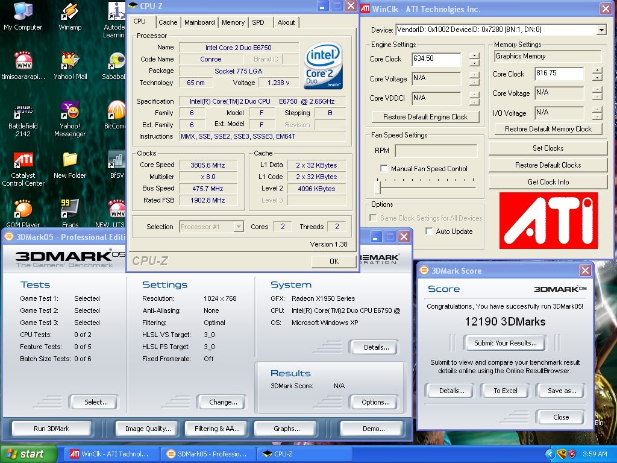
Task: Click the ATI icon in the WinClk title bar
Action: (366, 8)
